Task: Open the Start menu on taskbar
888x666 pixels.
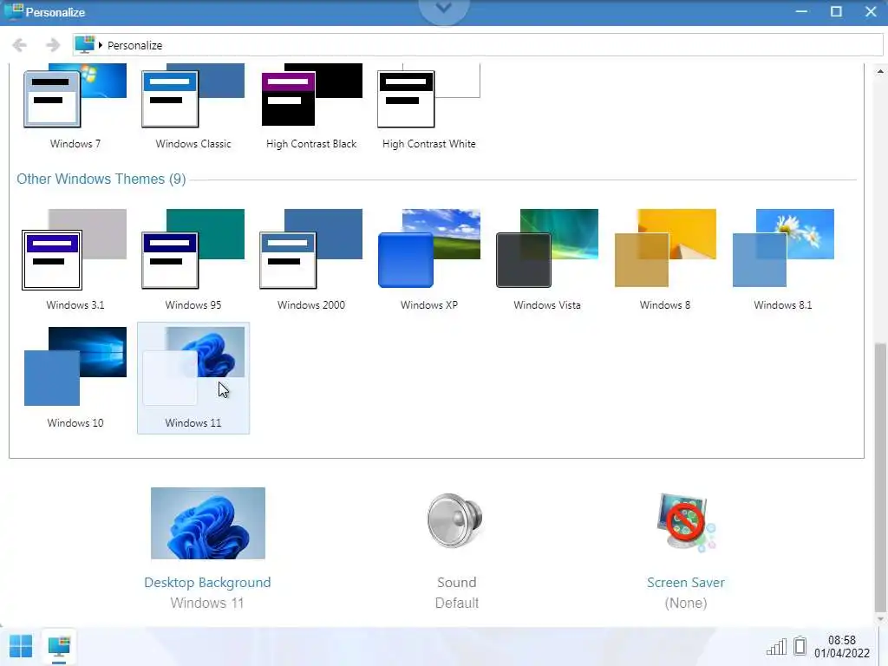Action: pos(21,646)
